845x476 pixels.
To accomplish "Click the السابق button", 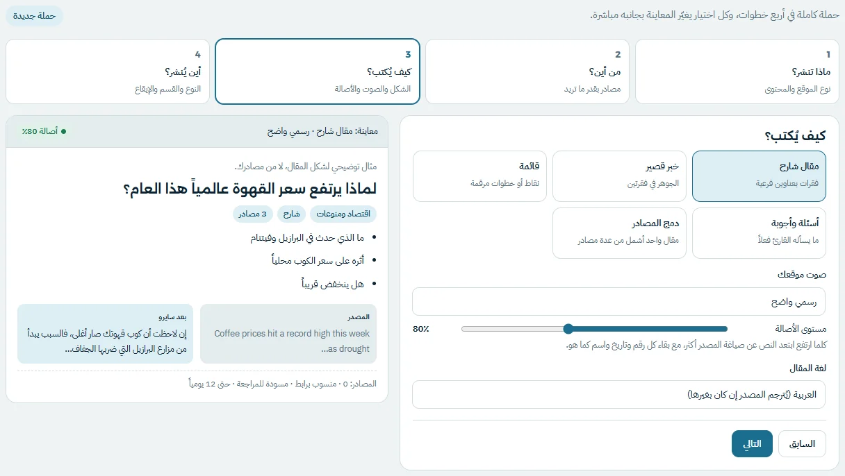I will click(x=802, y=444).
